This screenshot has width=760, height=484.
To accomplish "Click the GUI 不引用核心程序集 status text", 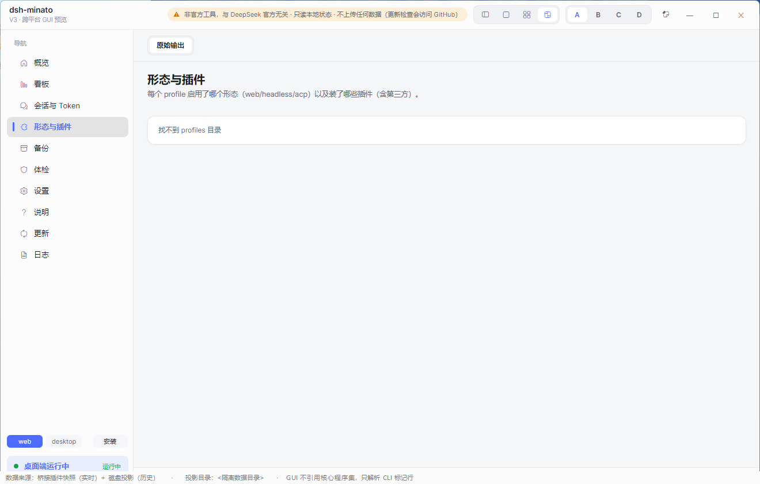I will 349,478.
